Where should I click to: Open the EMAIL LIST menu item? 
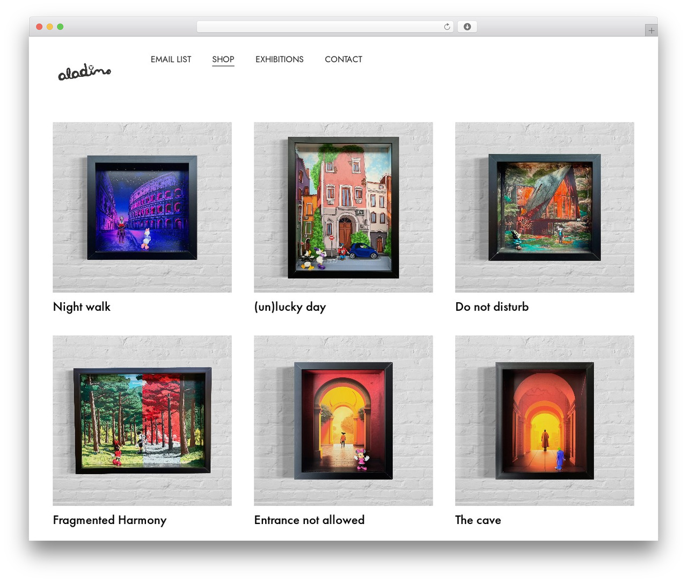[x=171, y=59]
